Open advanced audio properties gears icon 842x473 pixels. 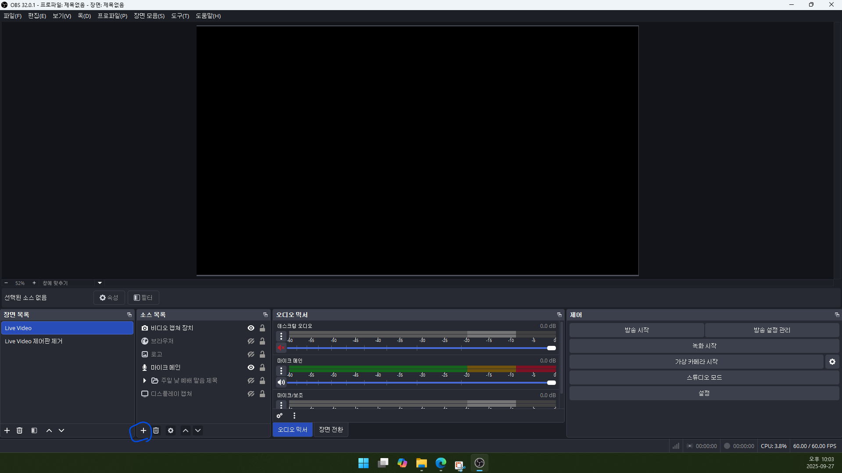[279, 416]
